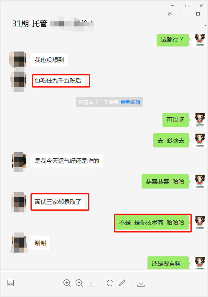Image resolution: width=208 pixels, height=297 pixels.
Task: Click the 是我今天运气好还是咋的 message
Action: click(x=66, y=161)
